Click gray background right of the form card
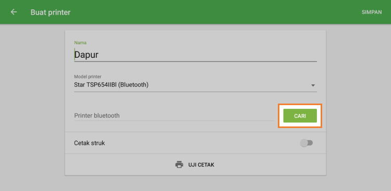 click(359, 105)
